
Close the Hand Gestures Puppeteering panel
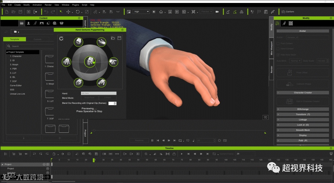(x=122, y=30)
